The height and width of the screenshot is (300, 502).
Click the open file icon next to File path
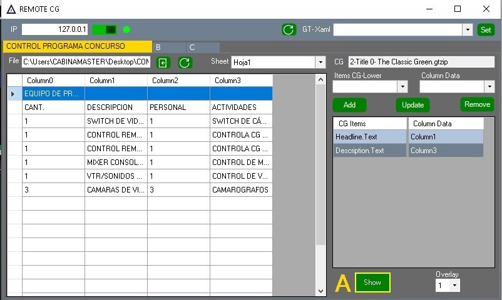pyautogui.click(x=163, y=62)
